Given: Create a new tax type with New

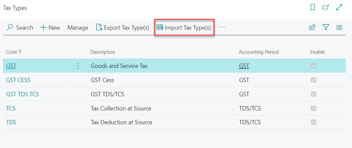Looking at the screenshot, I should [50, 28].
